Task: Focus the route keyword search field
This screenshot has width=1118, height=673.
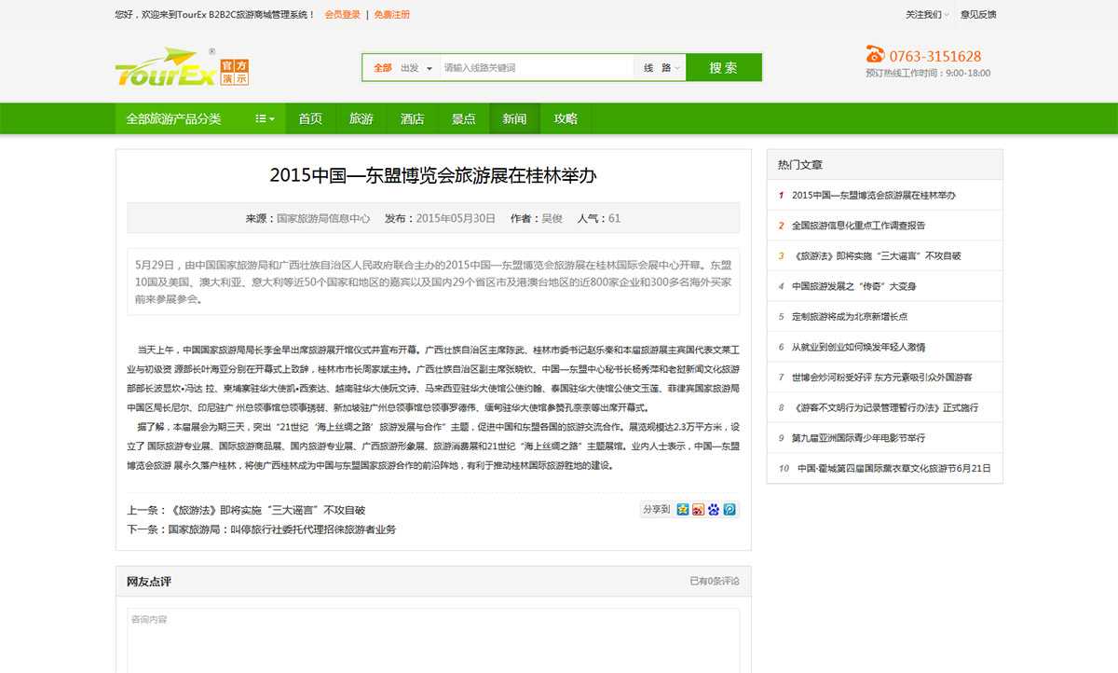Action: (537, 68)
